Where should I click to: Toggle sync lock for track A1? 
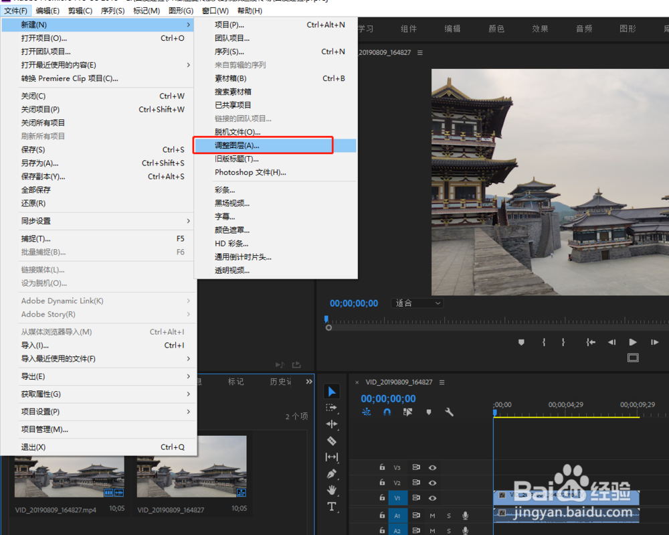click(416, 516)
